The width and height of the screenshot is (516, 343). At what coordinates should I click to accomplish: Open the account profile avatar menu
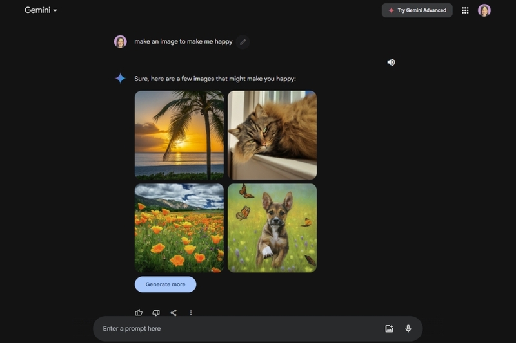484,10
